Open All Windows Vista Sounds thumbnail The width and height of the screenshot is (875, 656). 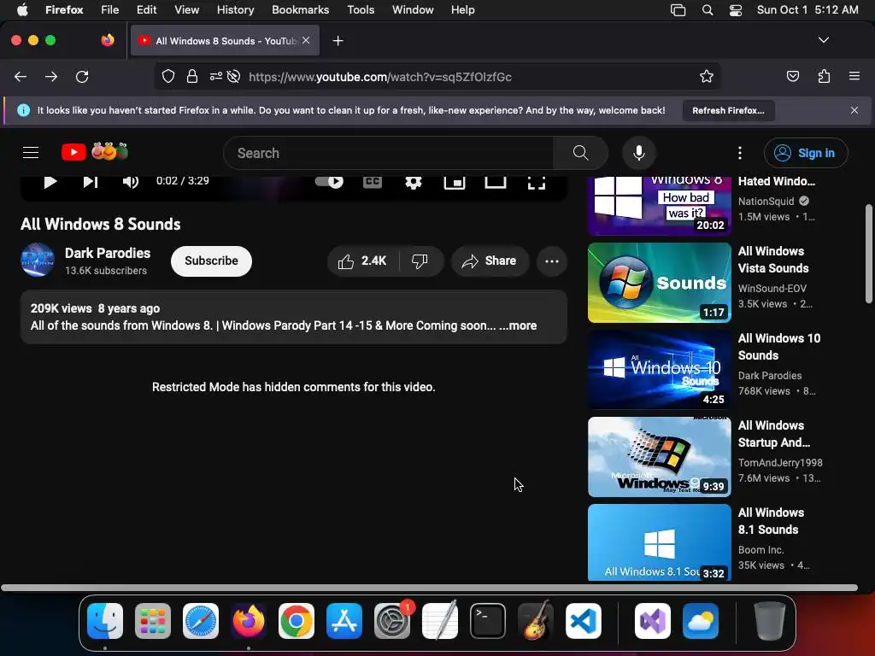coord(660,282)
